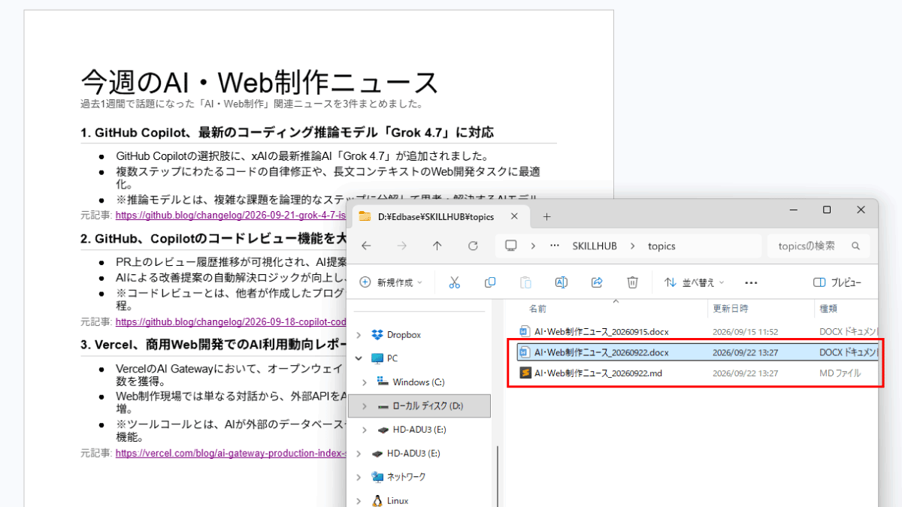Screen dimensions: 902x507
Task: Expand the ローカル ディスク (D:) tree node
Action: point(365,406)
